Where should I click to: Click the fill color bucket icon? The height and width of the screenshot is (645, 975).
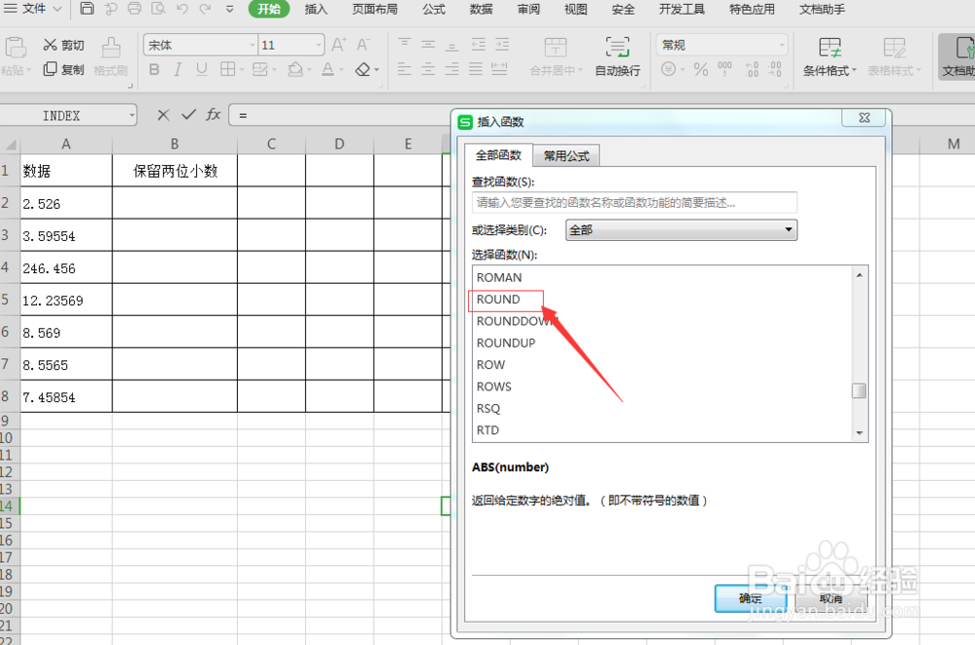[295, 69]
